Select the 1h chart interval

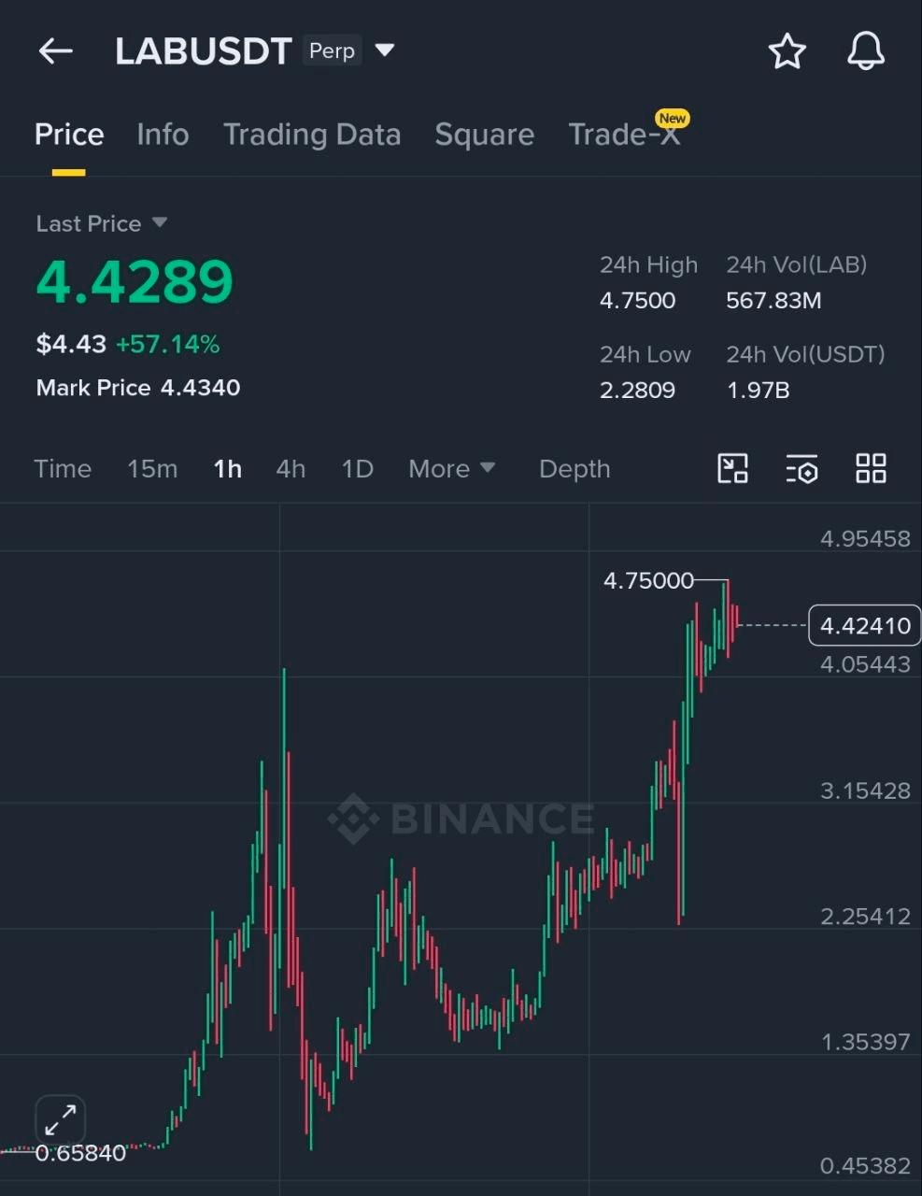228,468
